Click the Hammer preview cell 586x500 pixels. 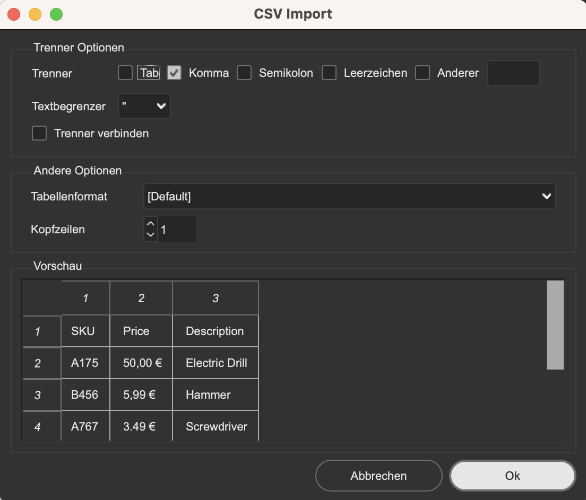[216, 394]
